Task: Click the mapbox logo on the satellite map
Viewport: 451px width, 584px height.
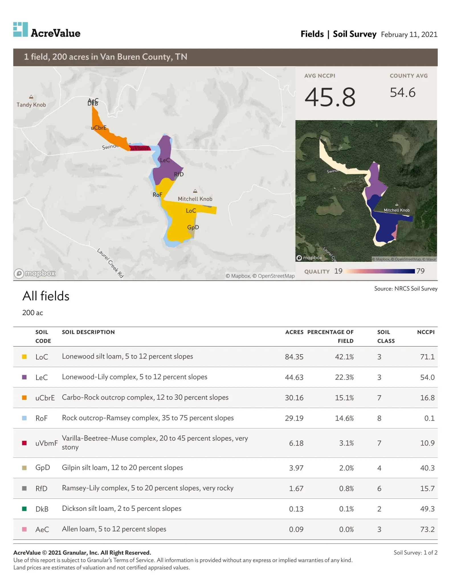Action: click(x=309, y=258)
